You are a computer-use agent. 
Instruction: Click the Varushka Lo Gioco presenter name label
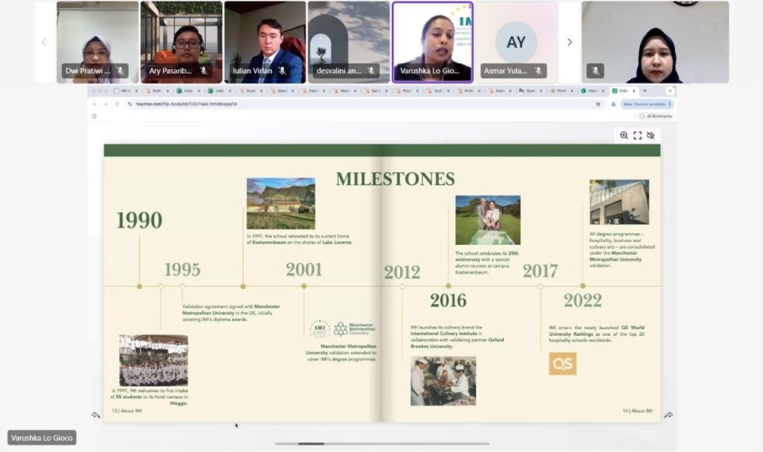pyautogui.click(x=42, y=438)
